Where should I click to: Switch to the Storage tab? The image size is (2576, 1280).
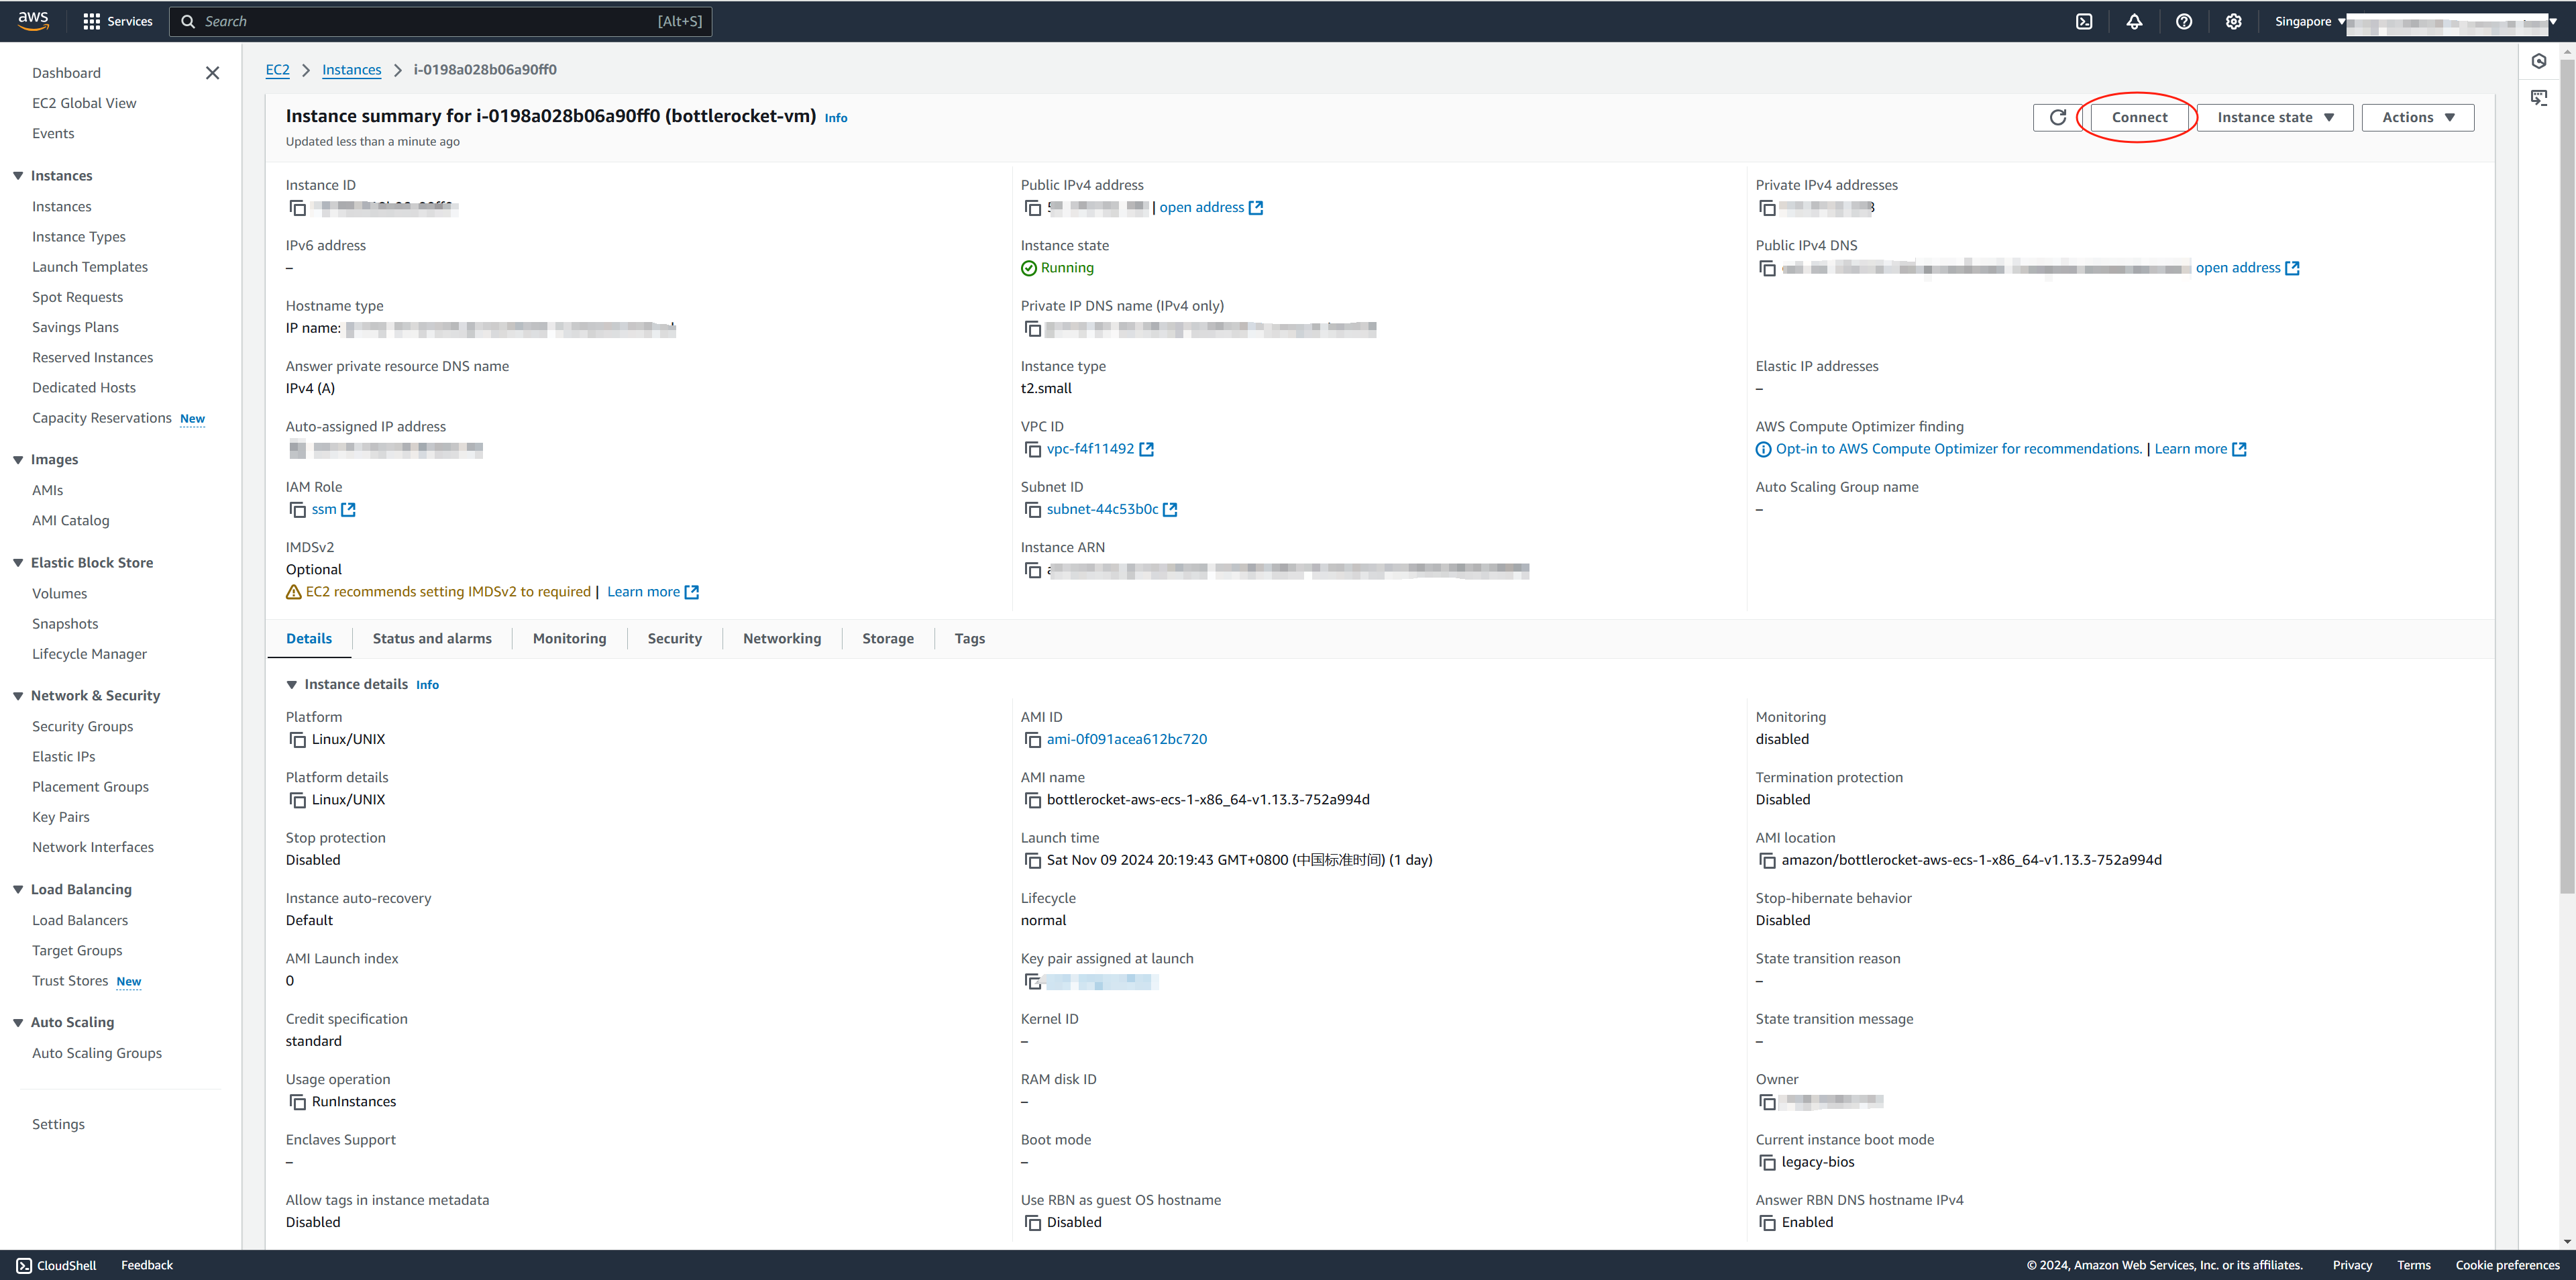coord(888,639)
